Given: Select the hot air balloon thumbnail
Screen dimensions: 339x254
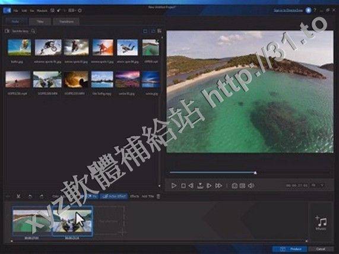Looking at the screenshot, I should pos(19,47).
